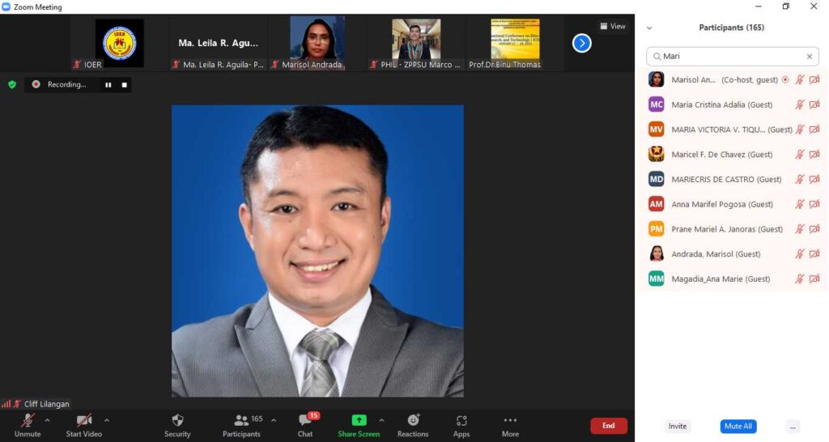Open the Apps panel
829x442 pixels.
pyautogui.click(x=461, y=421)
